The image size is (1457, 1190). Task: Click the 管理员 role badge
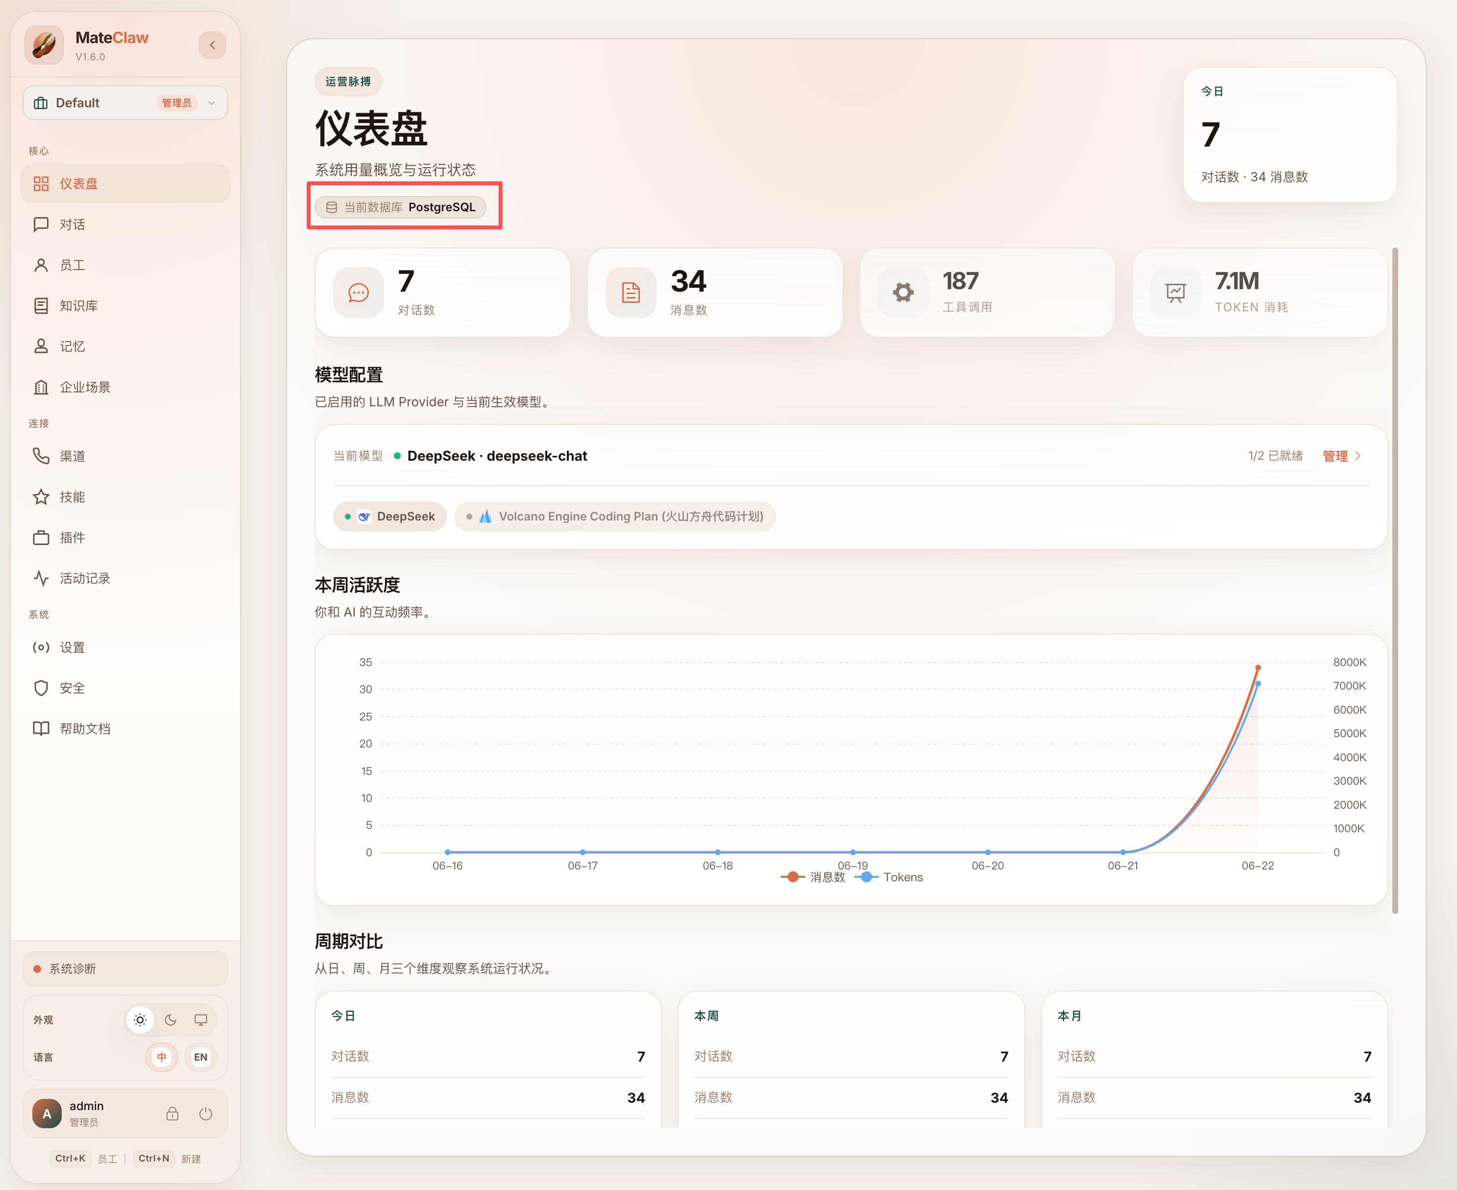tap(177, 103)
